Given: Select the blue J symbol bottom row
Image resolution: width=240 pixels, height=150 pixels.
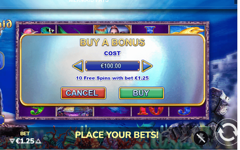Looking at the screenshot, I should click(184, 111).
